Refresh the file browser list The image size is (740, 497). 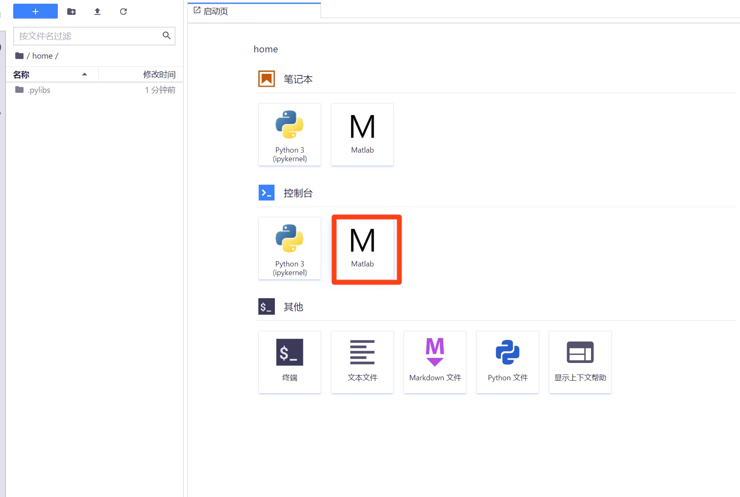(x=123, y=12)
